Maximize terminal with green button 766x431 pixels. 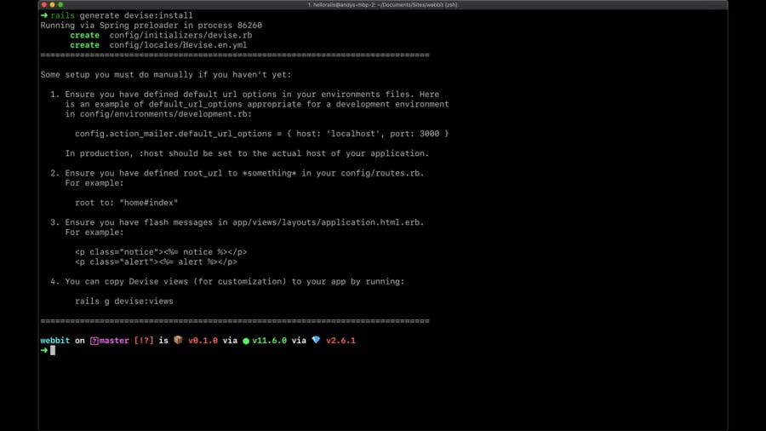[x=60, y=4]
